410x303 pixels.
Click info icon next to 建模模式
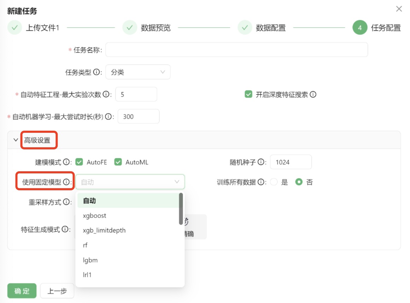pyautogui.click(x=66, y=162)
